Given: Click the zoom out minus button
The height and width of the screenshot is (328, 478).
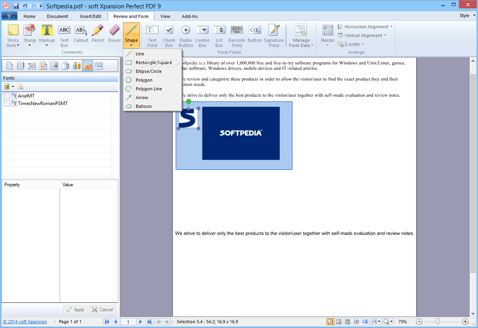Looking at the screenshot, I should click(x=419, y=322).
